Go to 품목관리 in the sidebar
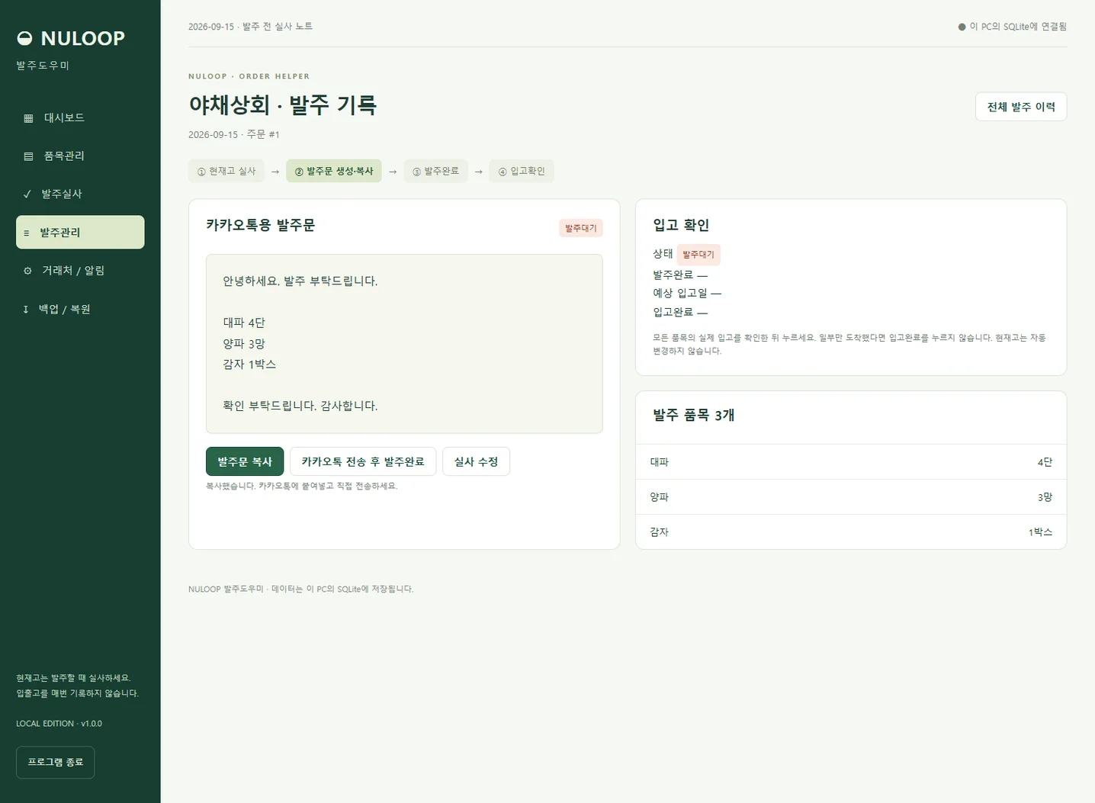Screen dimensions: 1095x803 (80, 156)
